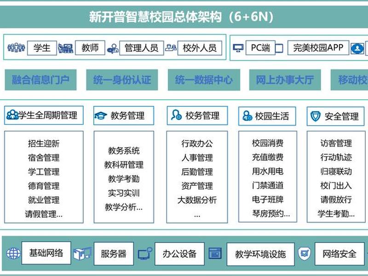
Task: Open the 统一身份认证 platform block
Action: pos(122,80)
